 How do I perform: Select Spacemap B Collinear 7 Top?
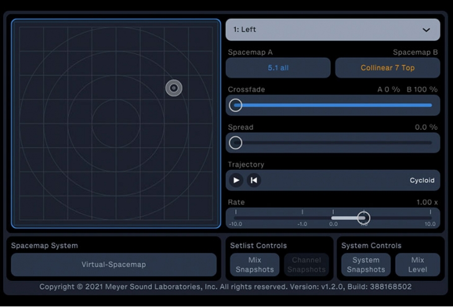387,68
